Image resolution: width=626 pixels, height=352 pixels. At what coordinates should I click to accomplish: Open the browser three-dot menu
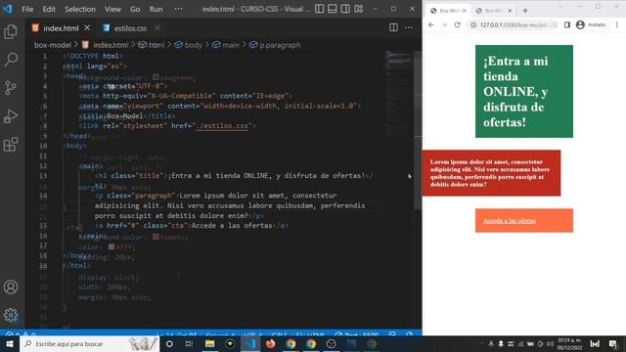click(x=617, y=24)
